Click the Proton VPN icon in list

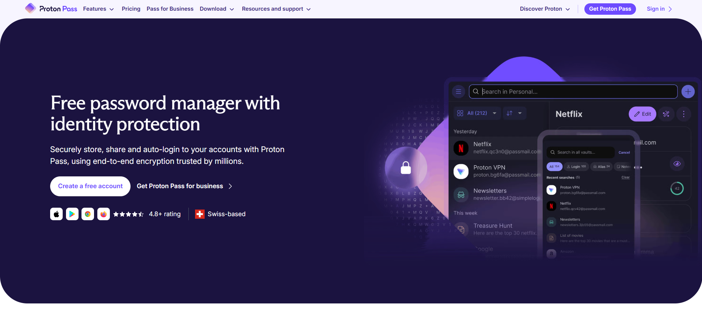pyautogui.click(x=461, y=172)
